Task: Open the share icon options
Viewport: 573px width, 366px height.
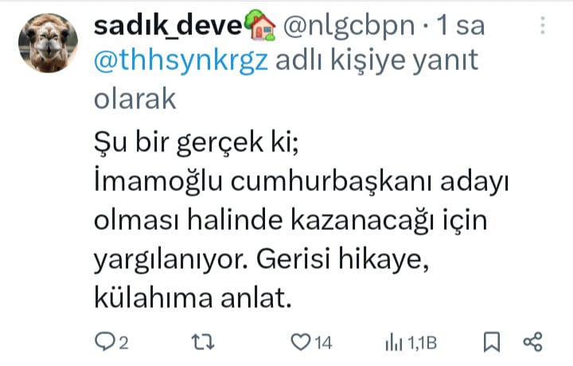Action: (532, 342)
